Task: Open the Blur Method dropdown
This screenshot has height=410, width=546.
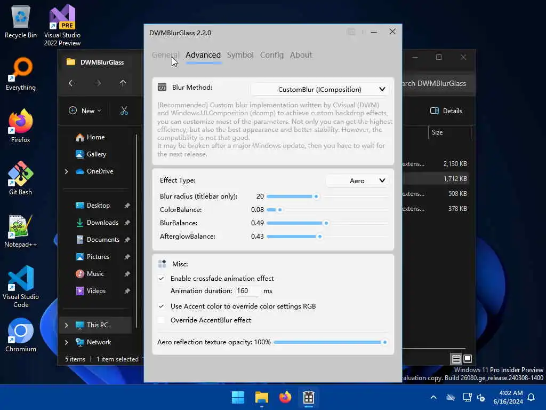Action: coord(320,90)
